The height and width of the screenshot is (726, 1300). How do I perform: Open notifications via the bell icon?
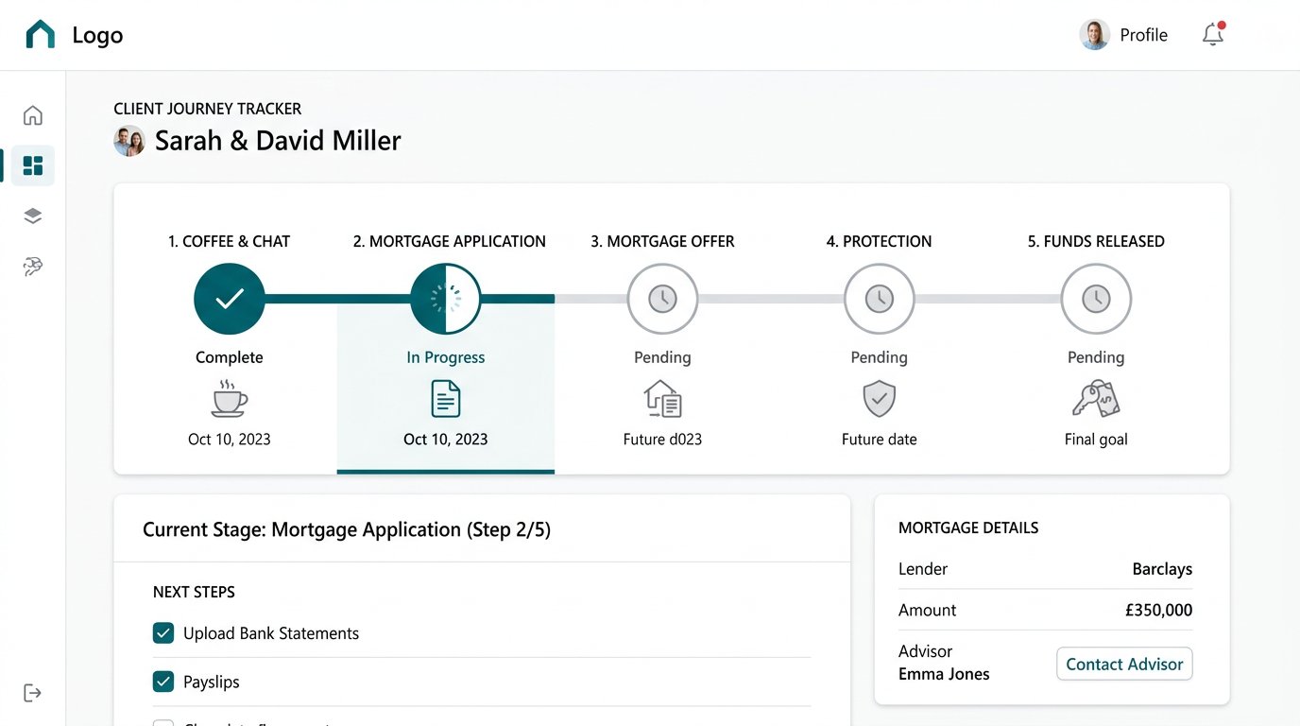1212,34
